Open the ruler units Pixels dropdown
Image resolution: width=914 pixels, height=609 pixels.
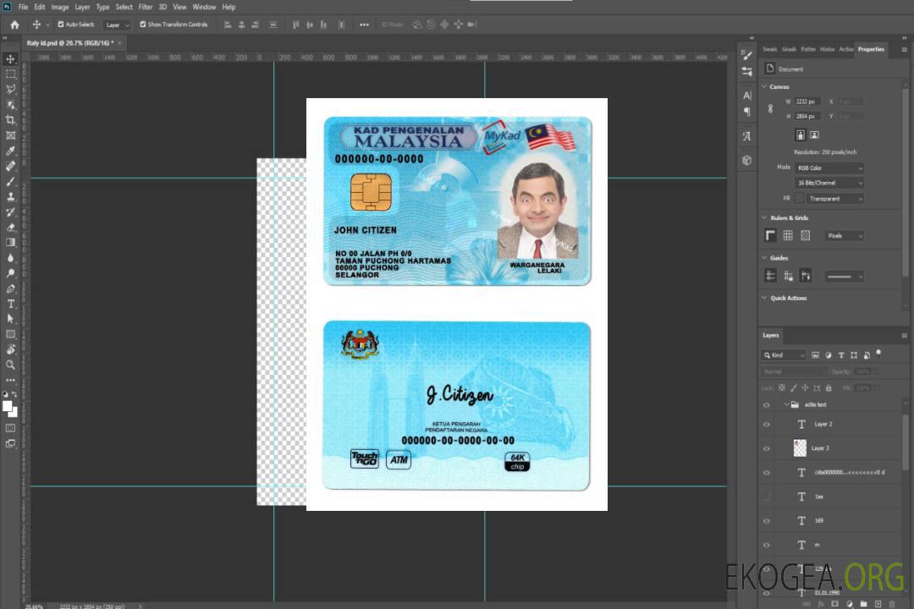click(x=845, y=236)
